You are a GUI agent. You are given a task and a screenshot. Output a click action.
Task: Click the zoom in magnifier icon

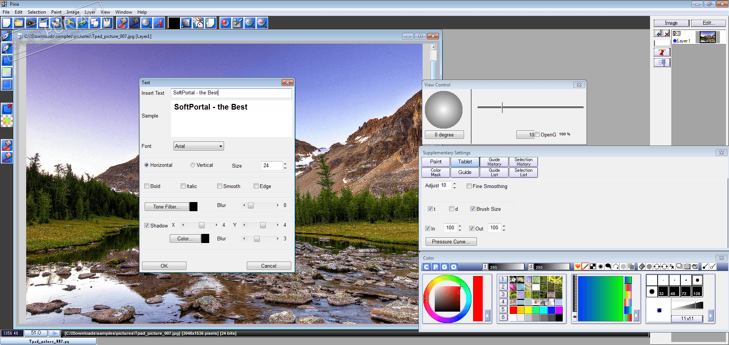tap(249, 23)
